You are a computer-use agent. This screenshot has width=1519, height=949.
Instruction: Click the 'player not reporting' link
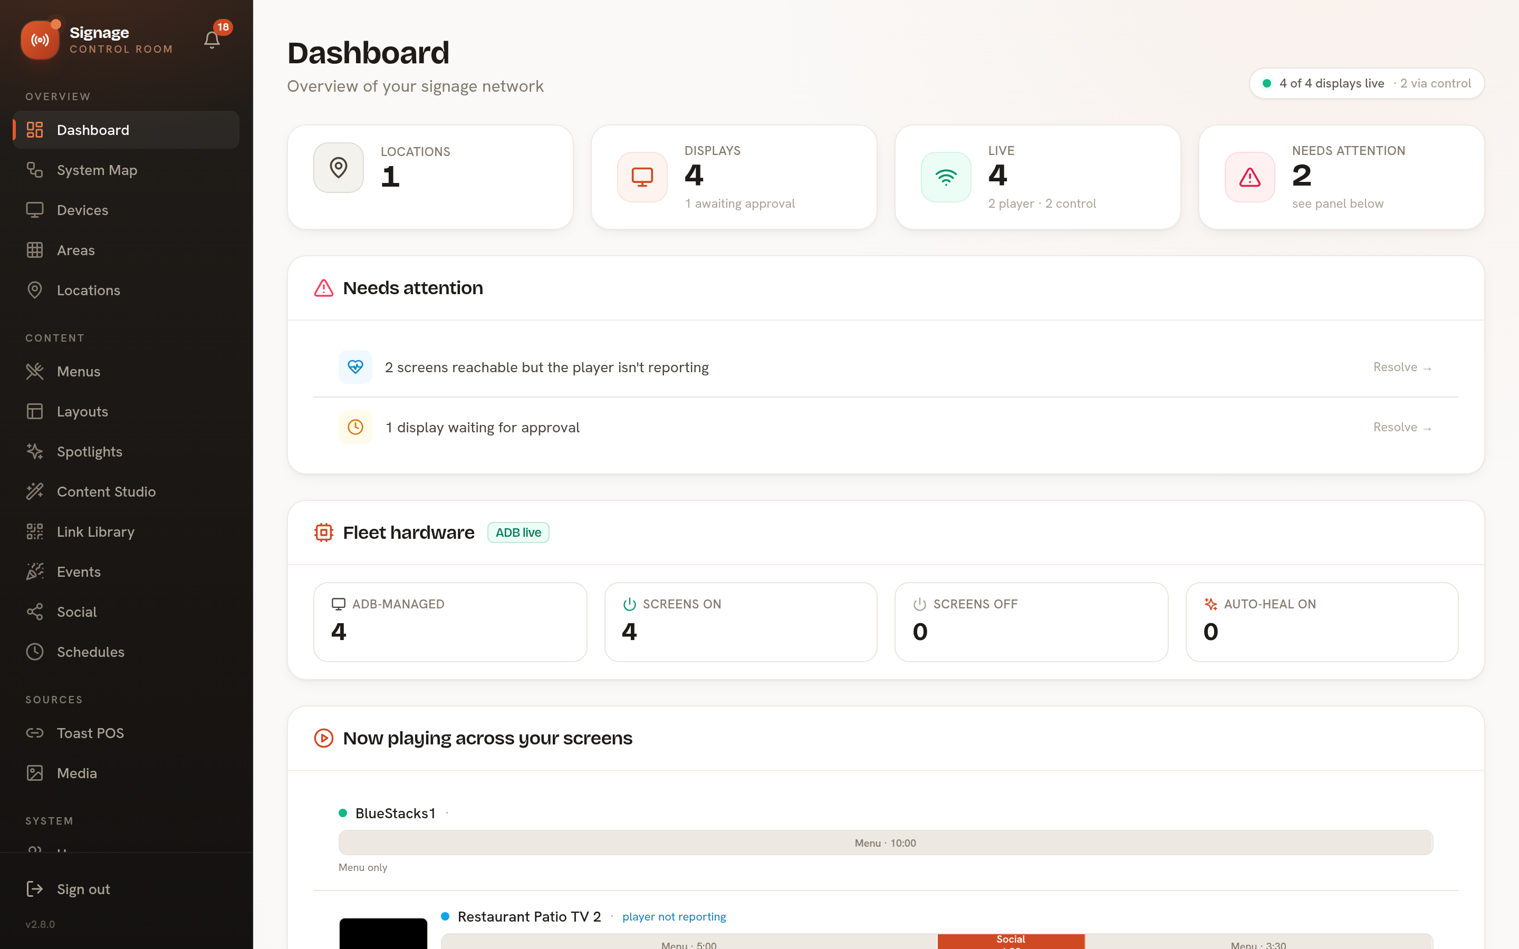click(x=674, y=916)
